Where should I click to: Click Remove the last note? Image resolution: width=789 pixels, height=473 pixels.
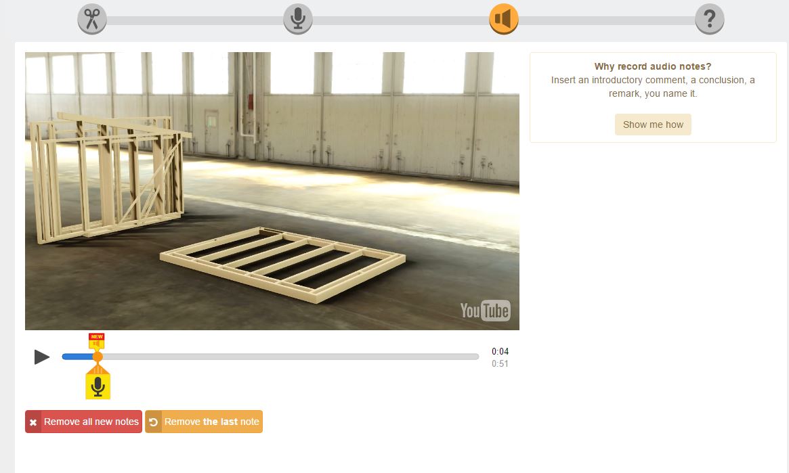click(x=204, y=422)
